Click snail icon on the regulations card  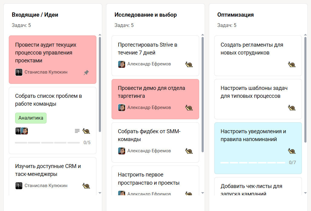(x=292, y=64)
